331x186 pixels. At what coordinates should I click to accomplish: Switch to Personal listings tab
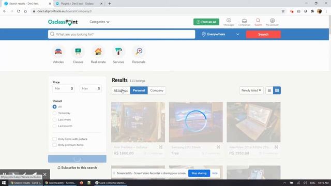coord(139,90)
